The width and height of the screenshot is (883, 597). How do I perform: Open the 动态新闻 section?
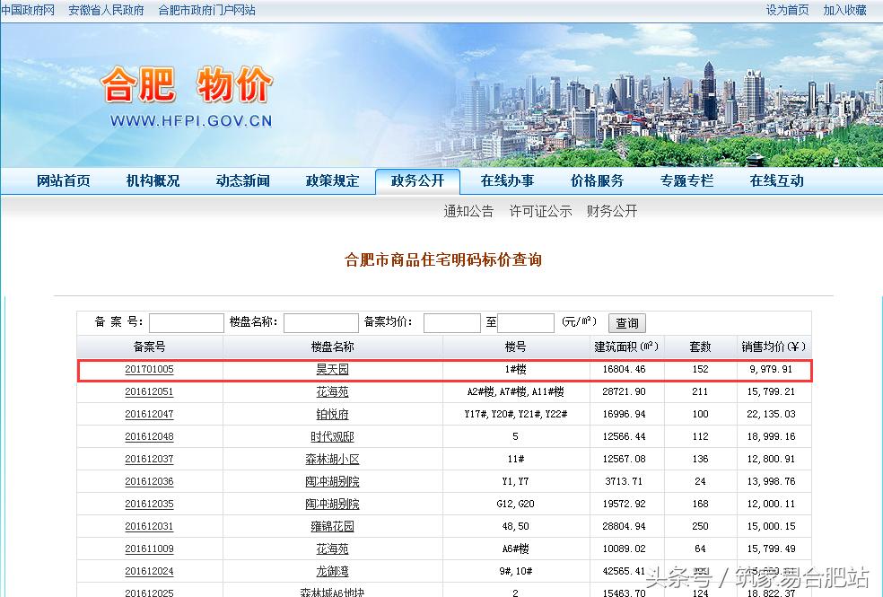[241, 180]
